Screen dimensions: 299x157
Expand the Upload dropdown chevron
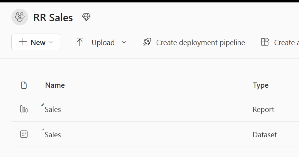point(124,42)
